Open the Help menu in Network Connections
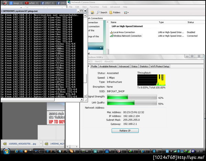The height and width of the screenshot is (161, 206). coord(125,7)
